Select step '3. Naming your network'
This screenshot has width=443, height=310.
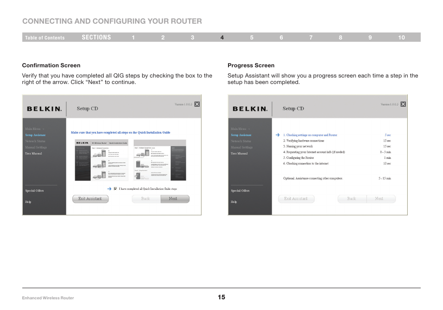pyautogui.click(x=298, y=146)
